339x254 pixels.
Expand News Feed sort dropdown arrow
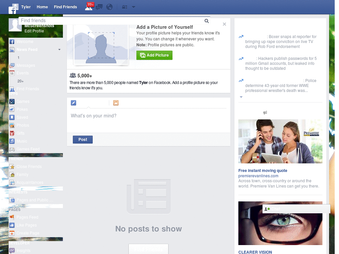tap(59, 50)
